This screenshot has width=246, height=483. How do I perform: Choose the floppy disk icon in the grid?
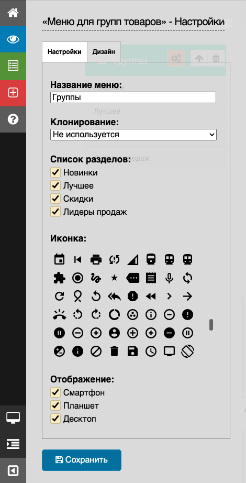click(x=132, y=352)
